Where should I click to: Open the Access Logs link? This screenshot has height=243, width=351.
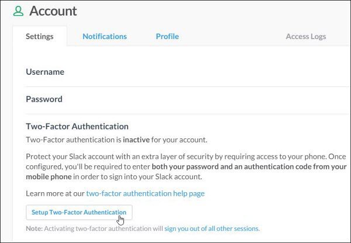(x=306, y=36)
